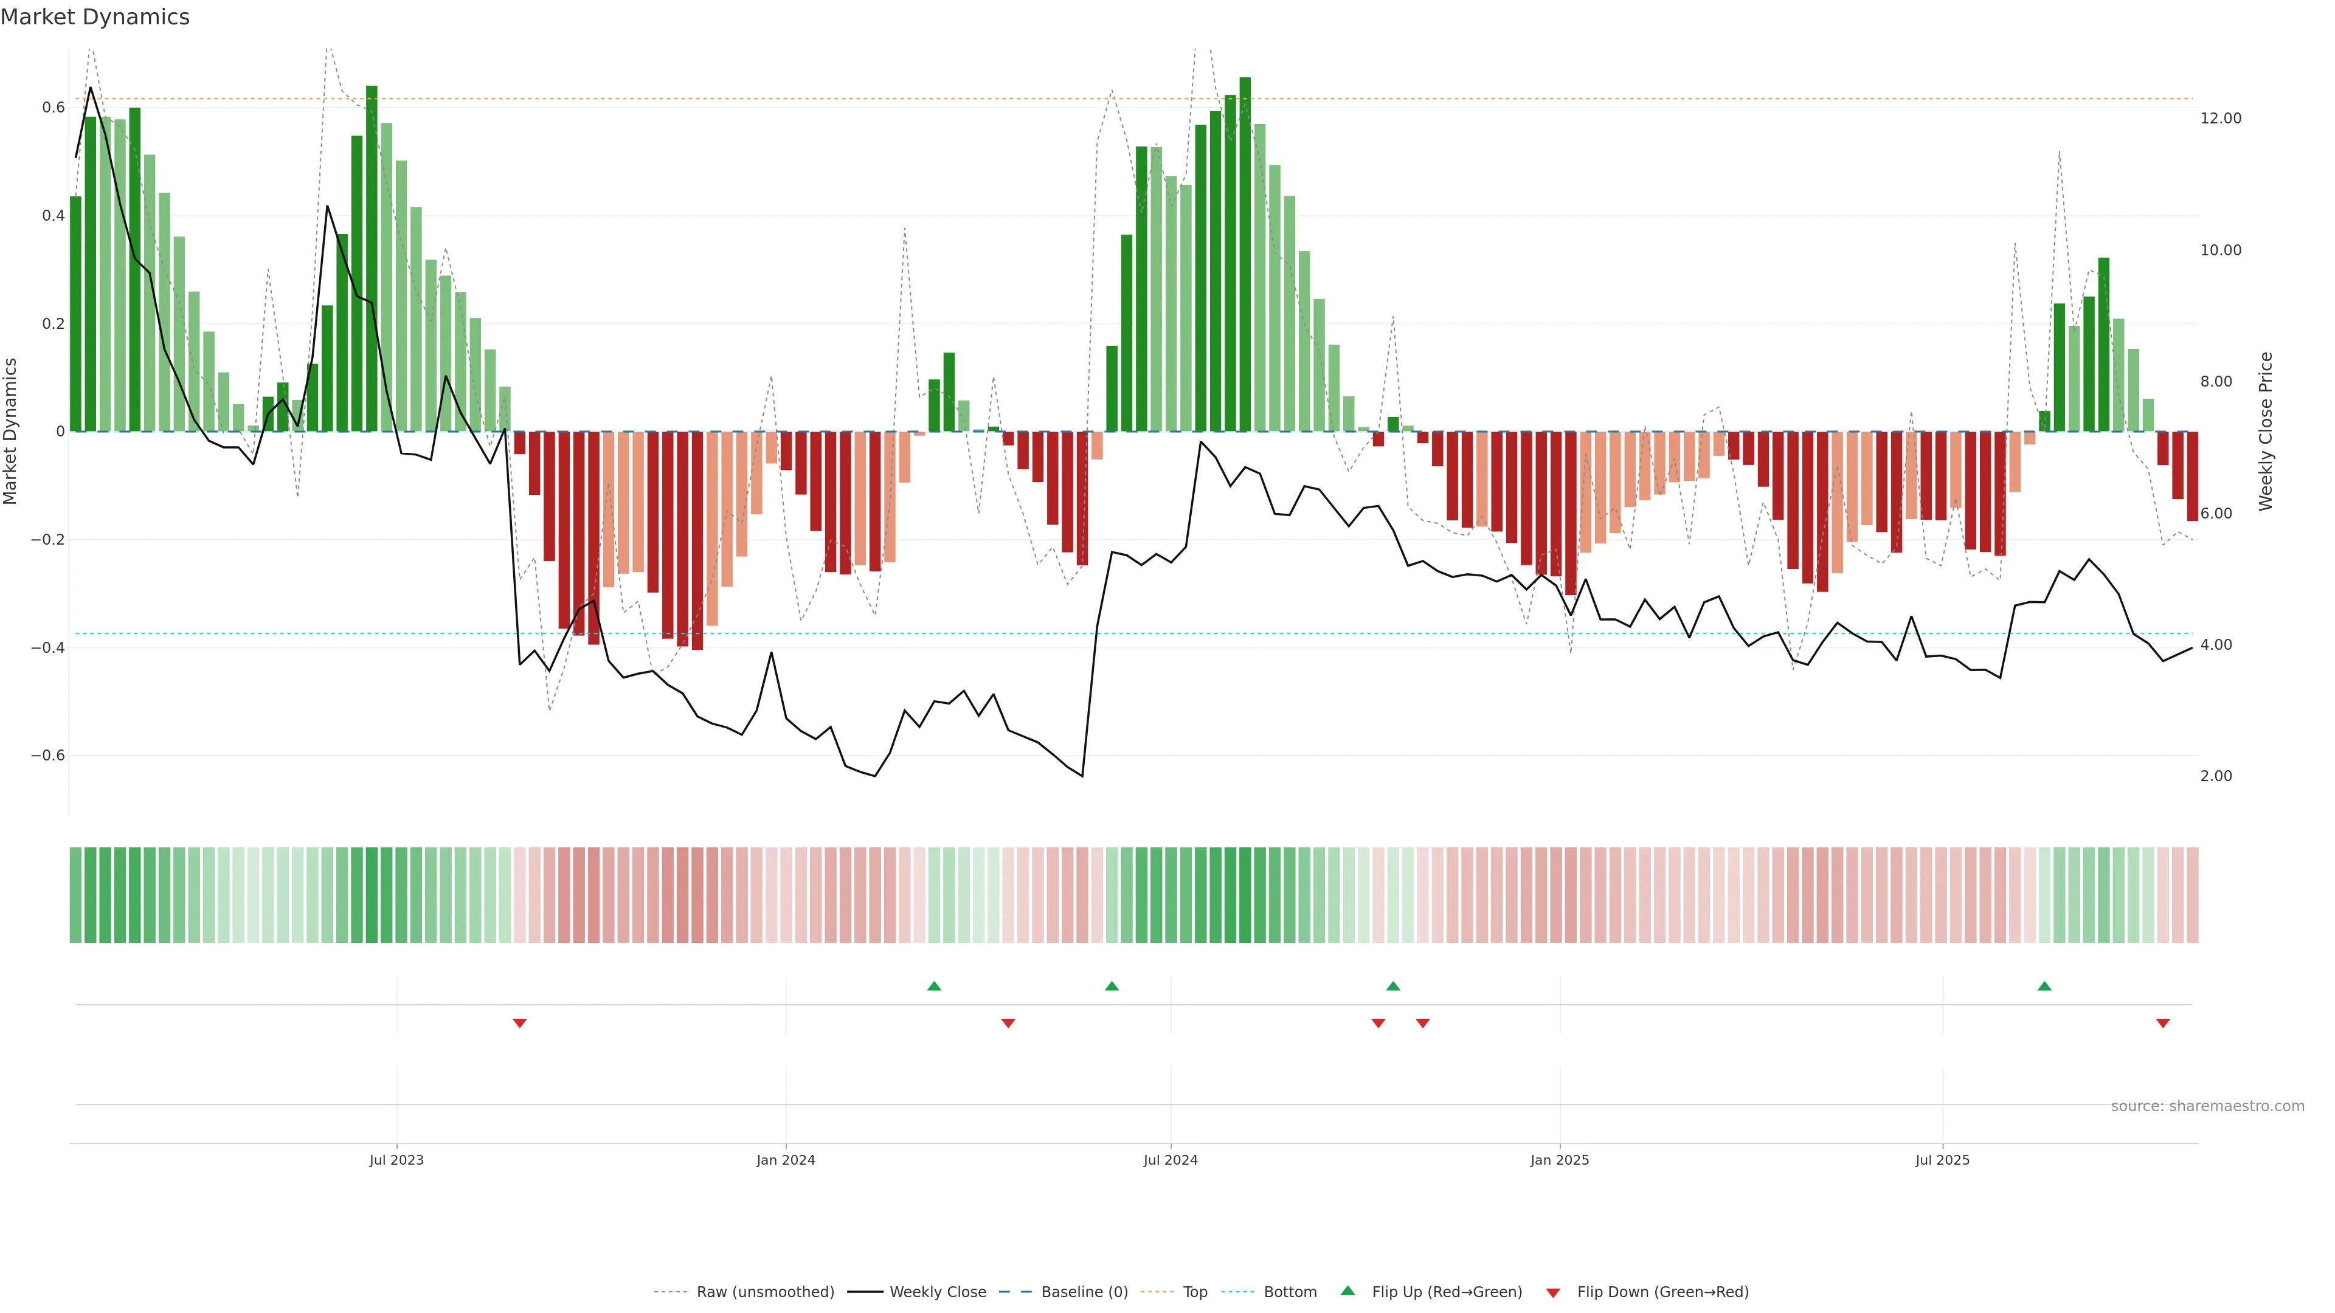This screenshot has height=1313, width=2335.
Task: Click the Jan 2025 x-axis label
Action: pyautogui.click(x=1559, y=1160)
